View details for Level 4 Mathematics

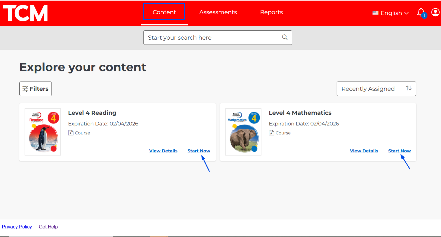tap(364, 151)
